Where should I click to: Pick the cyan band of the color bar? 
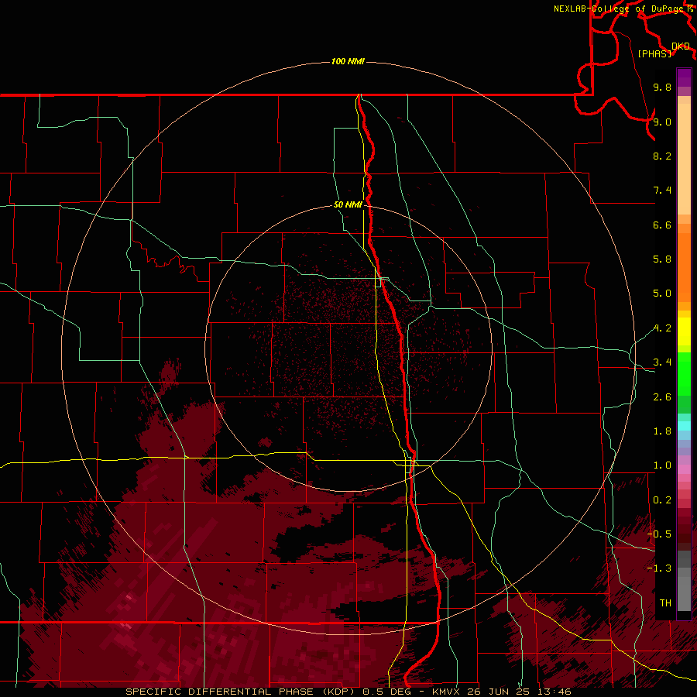pos(684,426)
